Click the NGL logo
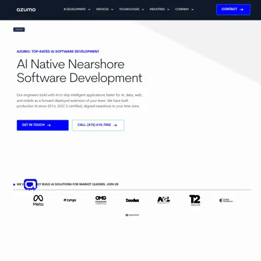 pyautogui.click(x=164, y=200)
